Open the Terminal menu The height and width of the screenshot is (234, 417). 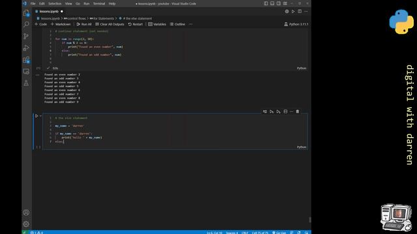click(x=99, y=4)
